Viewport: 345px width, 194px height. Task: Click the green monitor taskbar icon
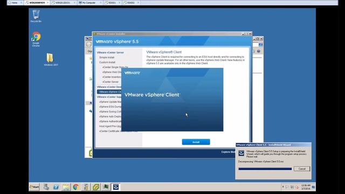click(106, 187)
